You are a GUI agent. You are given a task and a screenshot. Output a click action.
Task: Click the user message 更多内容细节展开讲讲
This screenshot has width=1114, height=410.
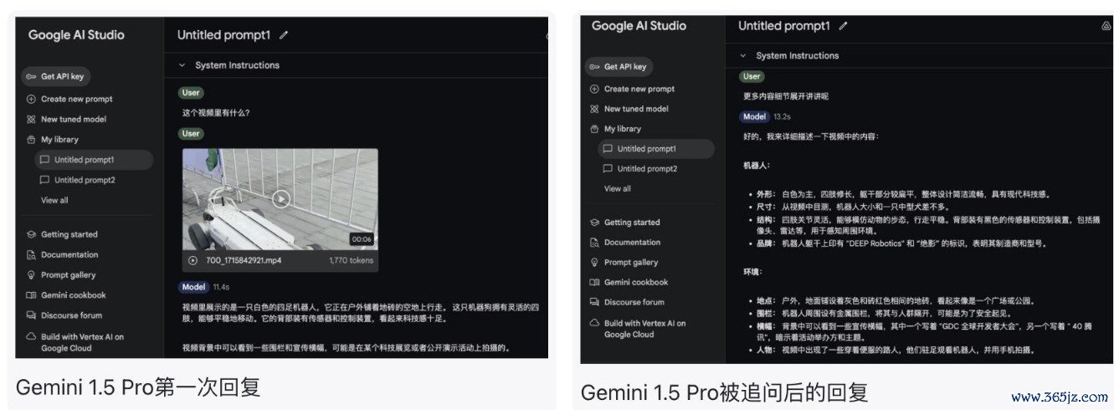point(785,96)
